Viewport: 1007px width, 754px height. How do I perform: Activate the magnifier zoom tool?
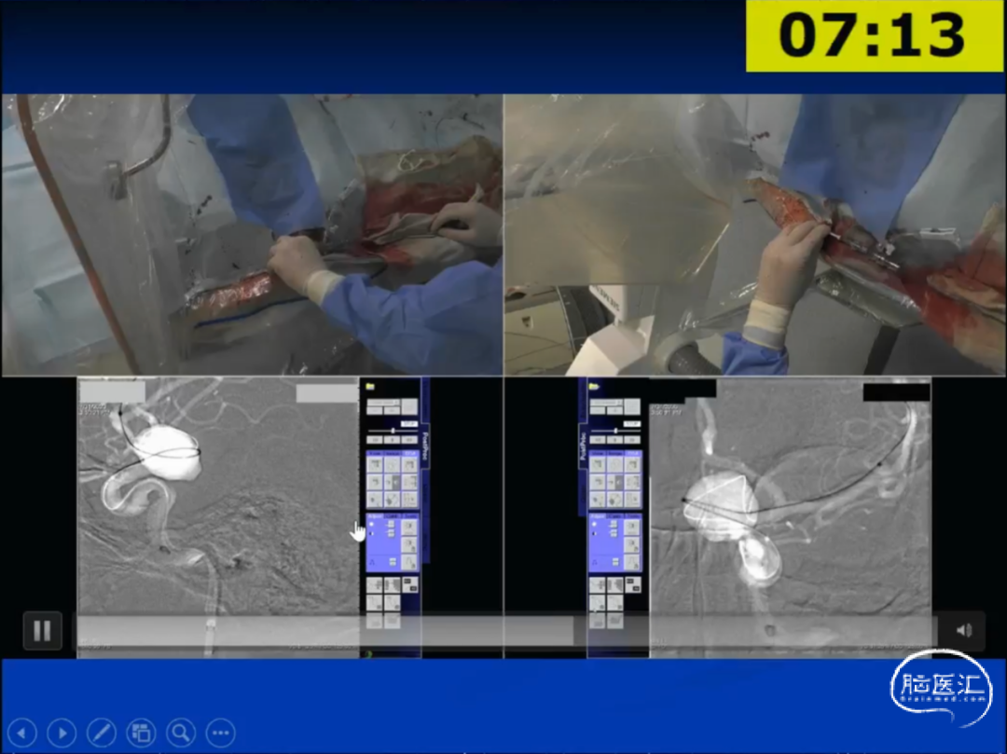pos(181,733)
